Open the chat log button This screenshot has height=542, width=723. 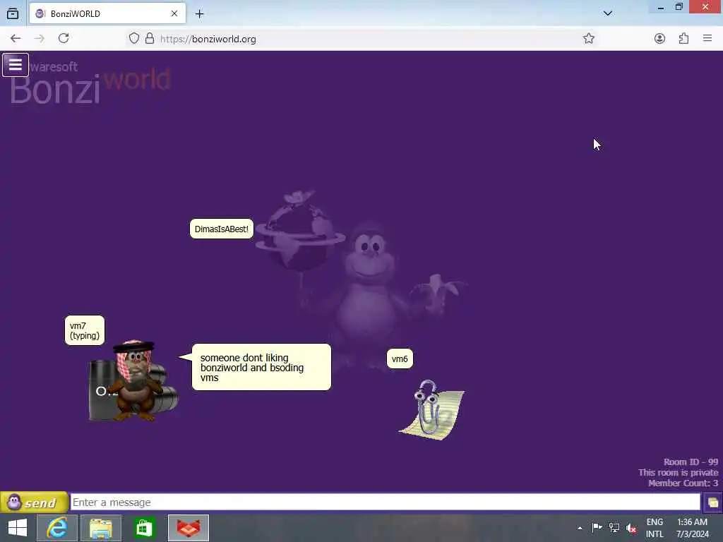click(x=713, y=502)
